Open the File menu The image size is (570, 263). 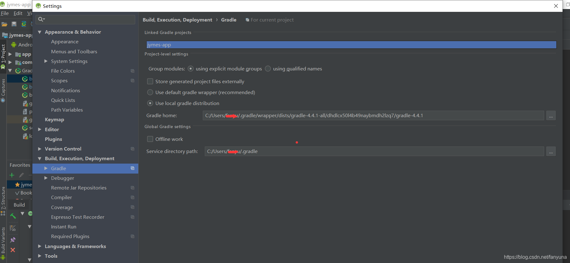(x=5, y=13)
